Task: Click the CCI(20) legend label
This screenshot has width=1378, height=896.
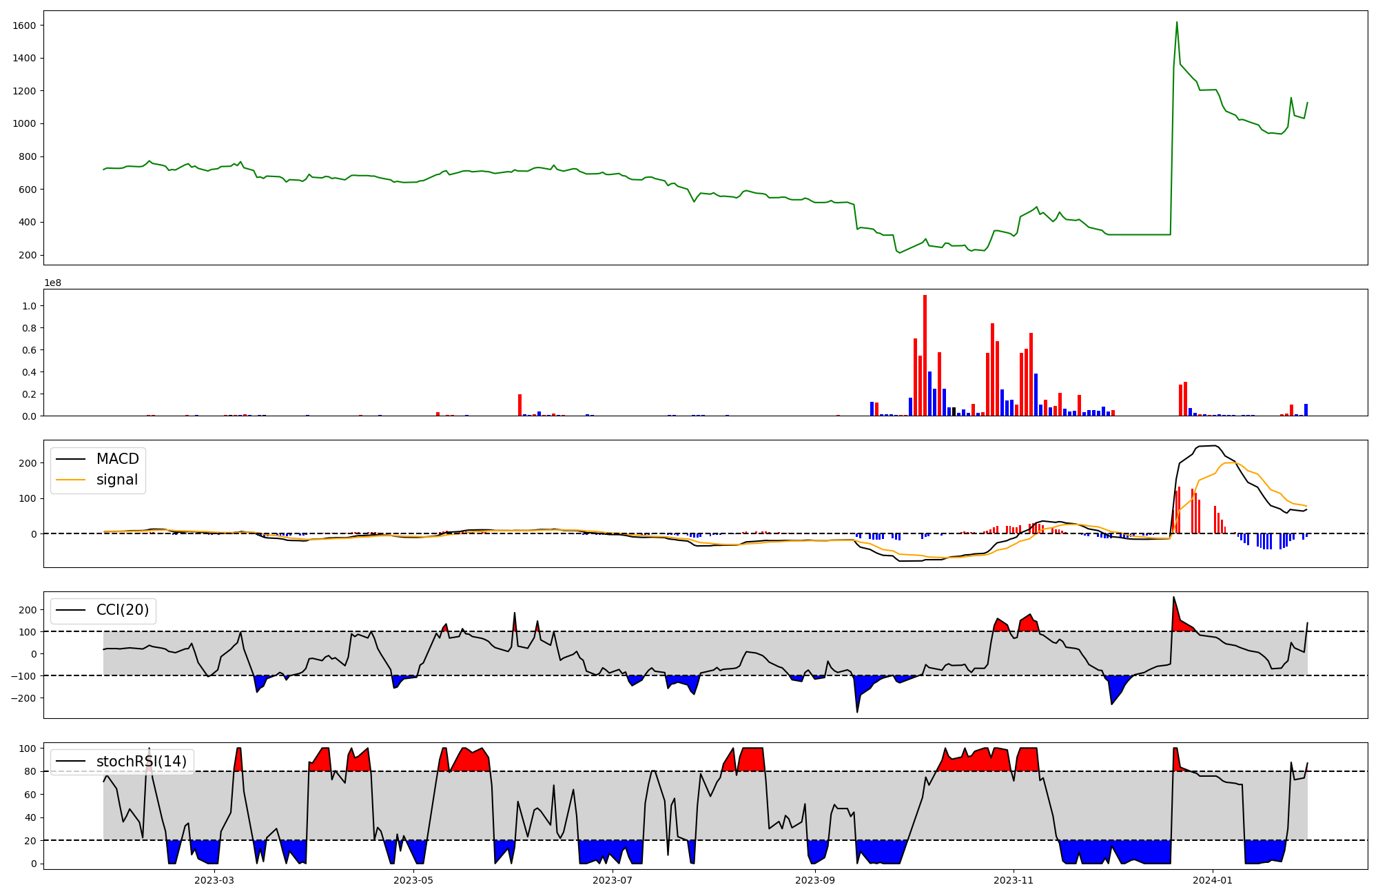Action: tap(123, 611)
